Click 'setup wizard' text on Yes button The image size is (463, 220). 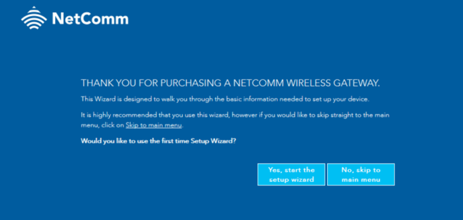pos(291,180)
